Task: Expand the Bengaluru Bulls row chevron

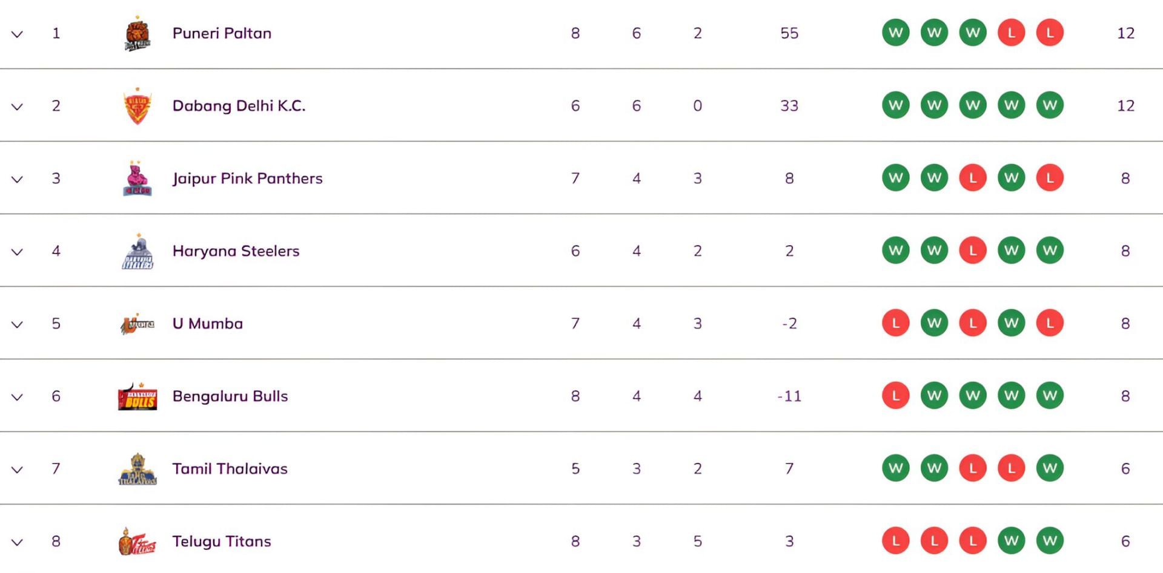Action: 17,397
